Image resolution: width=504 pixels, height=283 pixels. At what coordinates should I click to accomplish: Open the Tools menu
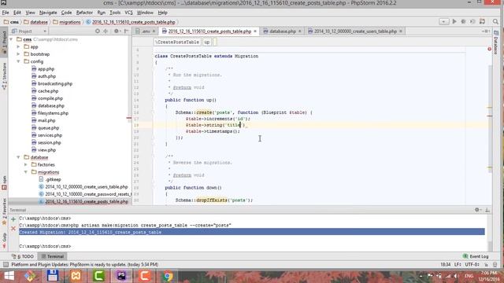tap(115, 13)
